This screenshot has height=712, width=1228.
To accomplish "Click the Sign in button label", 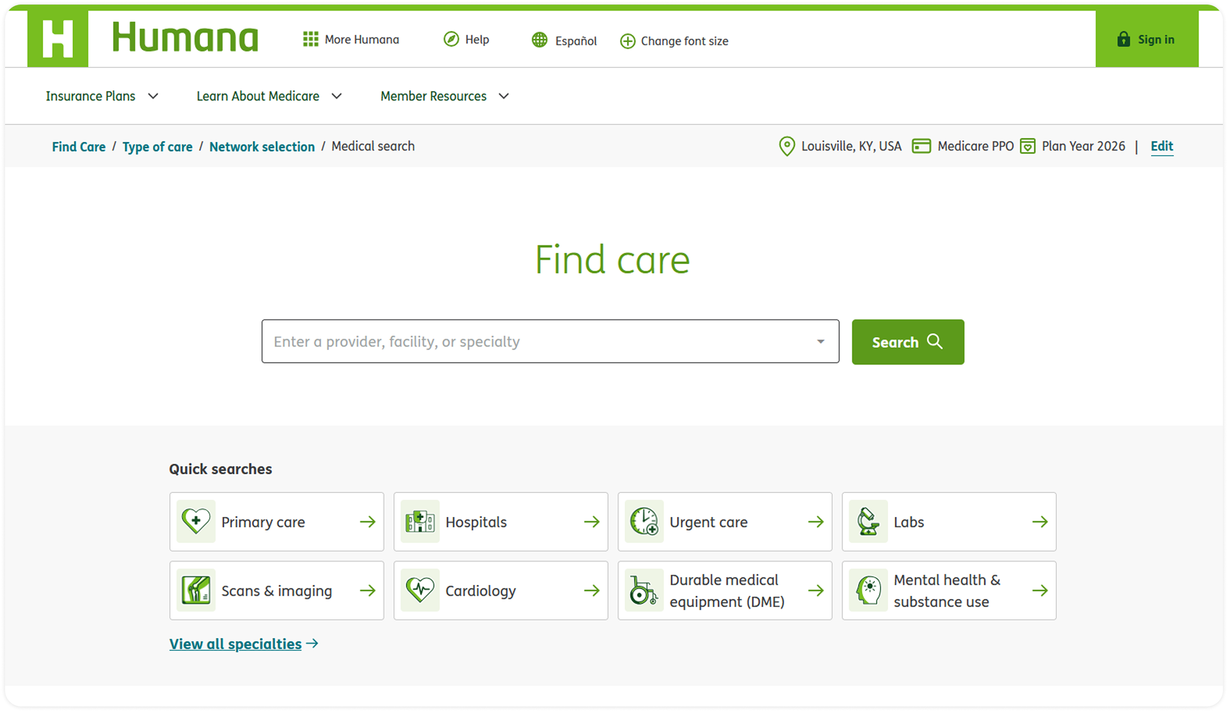I will pyautogui.click(x=1156, y=40).
